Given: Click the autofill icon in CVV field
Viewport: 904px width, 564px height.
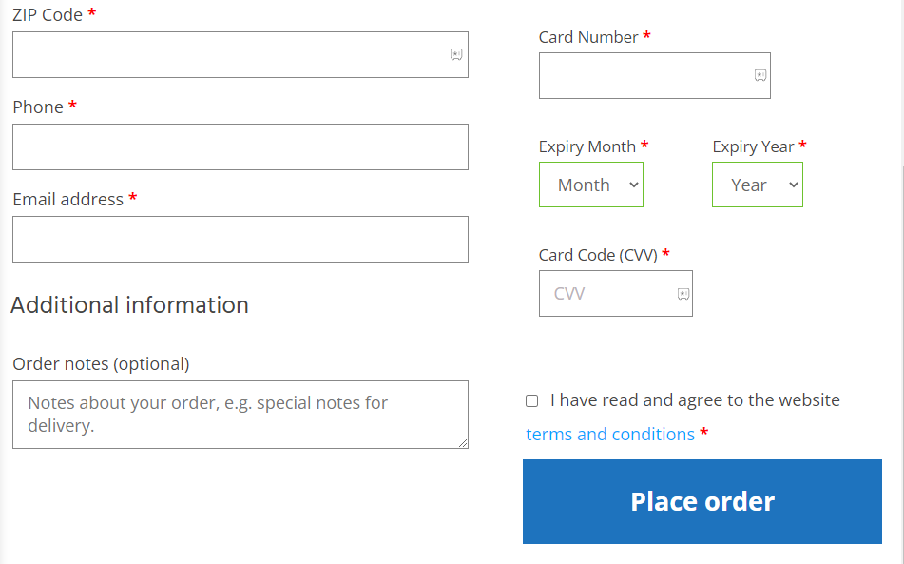Looking at the screenshot, I should coord(683,294).
